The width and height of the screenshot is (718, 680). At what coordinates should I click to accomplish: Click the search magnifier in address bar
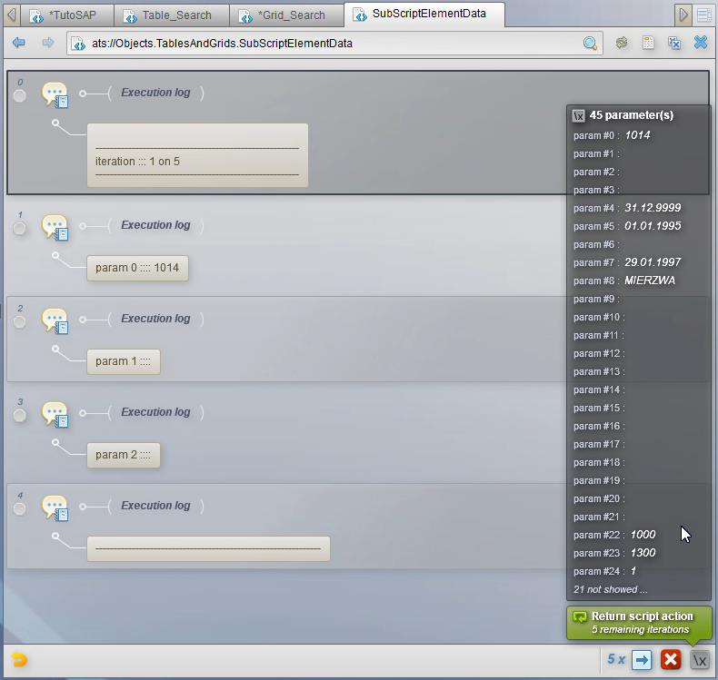click(590, 44)
